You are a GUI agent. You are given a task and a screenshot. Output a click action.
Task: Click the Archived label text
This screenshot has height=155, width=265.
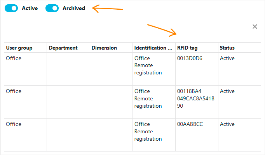tap(74, 8)
